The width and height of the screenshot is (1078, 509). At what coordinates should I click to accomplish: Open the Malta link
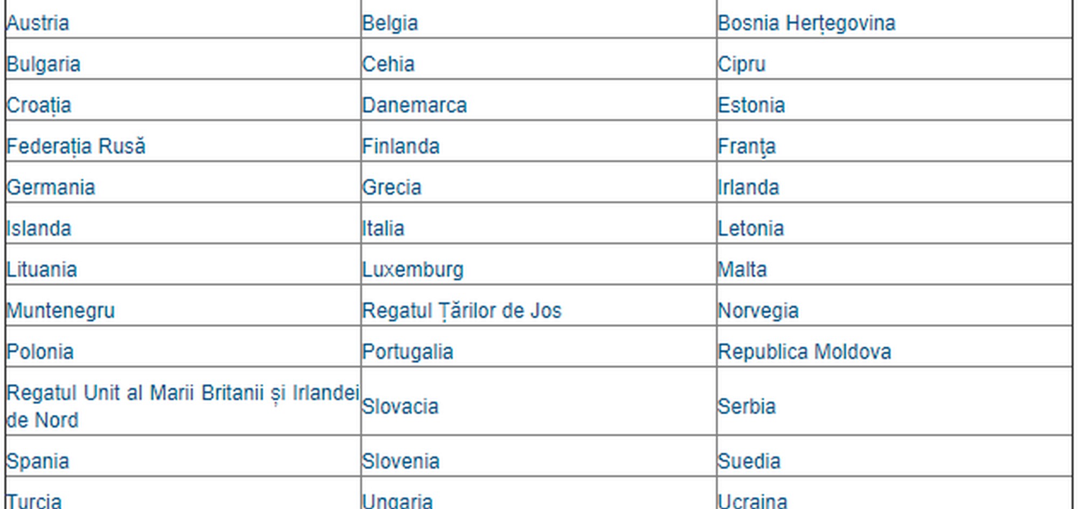pos(742,269)
